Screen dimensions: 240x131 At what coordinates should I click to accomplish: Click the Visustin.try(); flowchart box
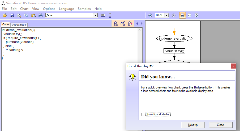[174, 51]
